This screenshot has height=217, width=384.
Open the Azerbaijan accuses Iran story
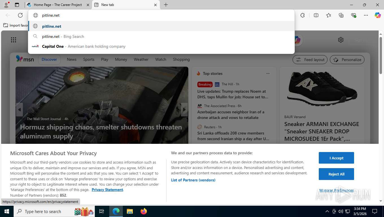point(231,115)
